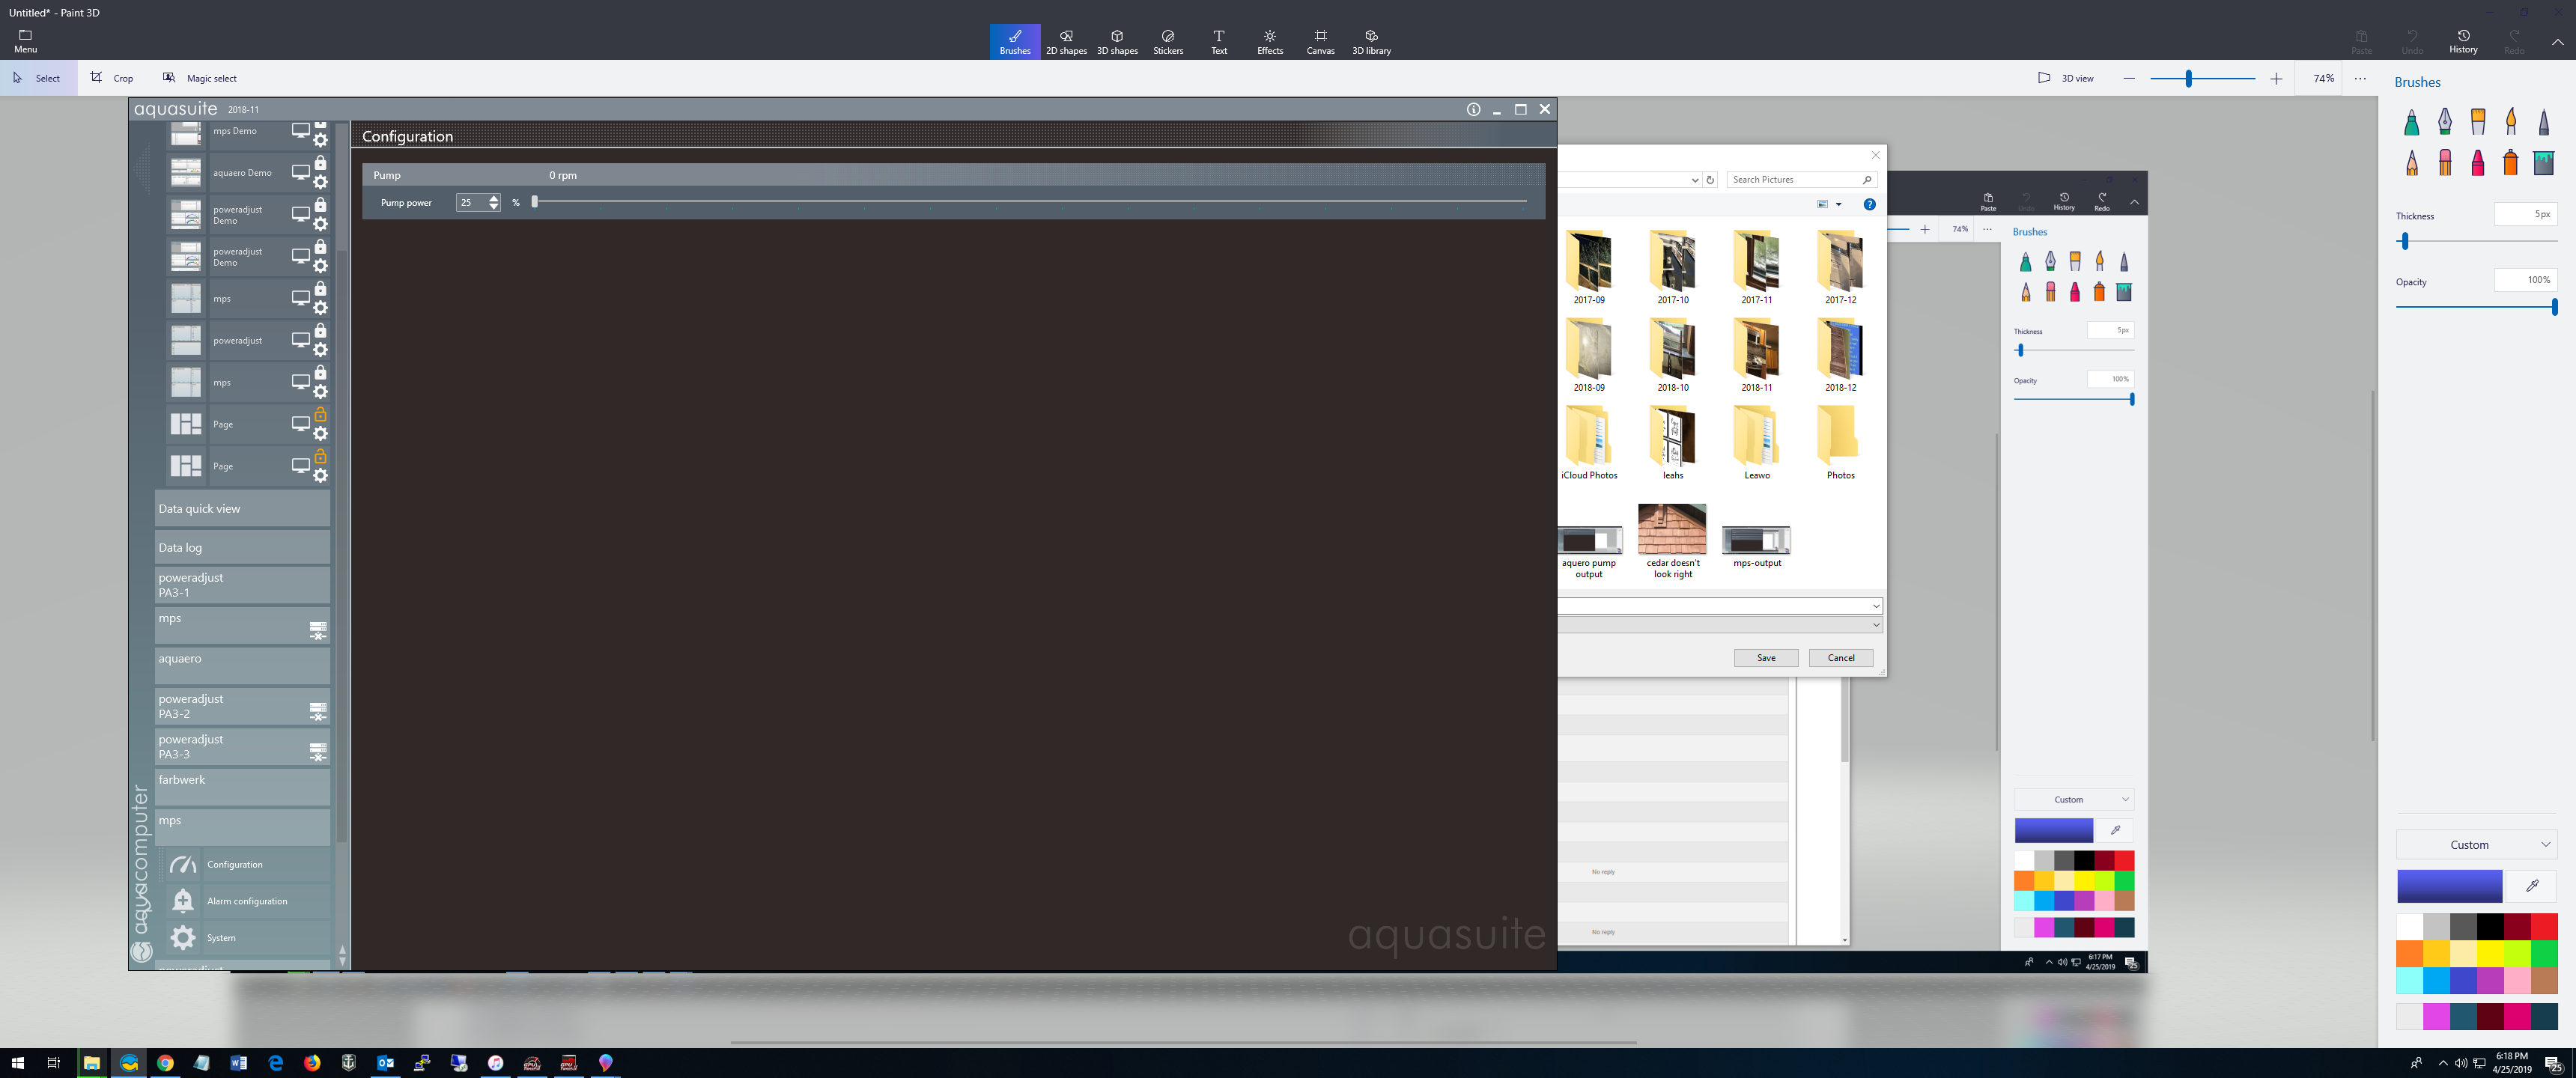
Task: Click the Magic select button
Action: pyautogui.click(x=199, y=78)
